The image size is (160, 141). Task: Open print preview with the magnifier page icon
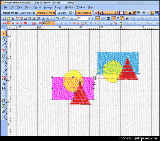tap(30, 18)
